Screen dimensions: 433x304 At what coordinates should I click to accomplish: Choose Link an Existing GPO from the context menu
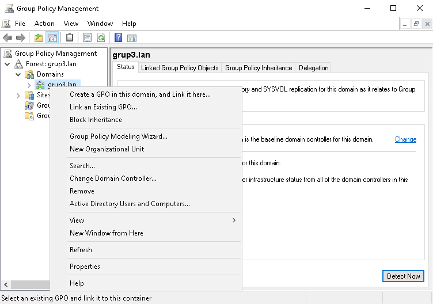(103, 107)
